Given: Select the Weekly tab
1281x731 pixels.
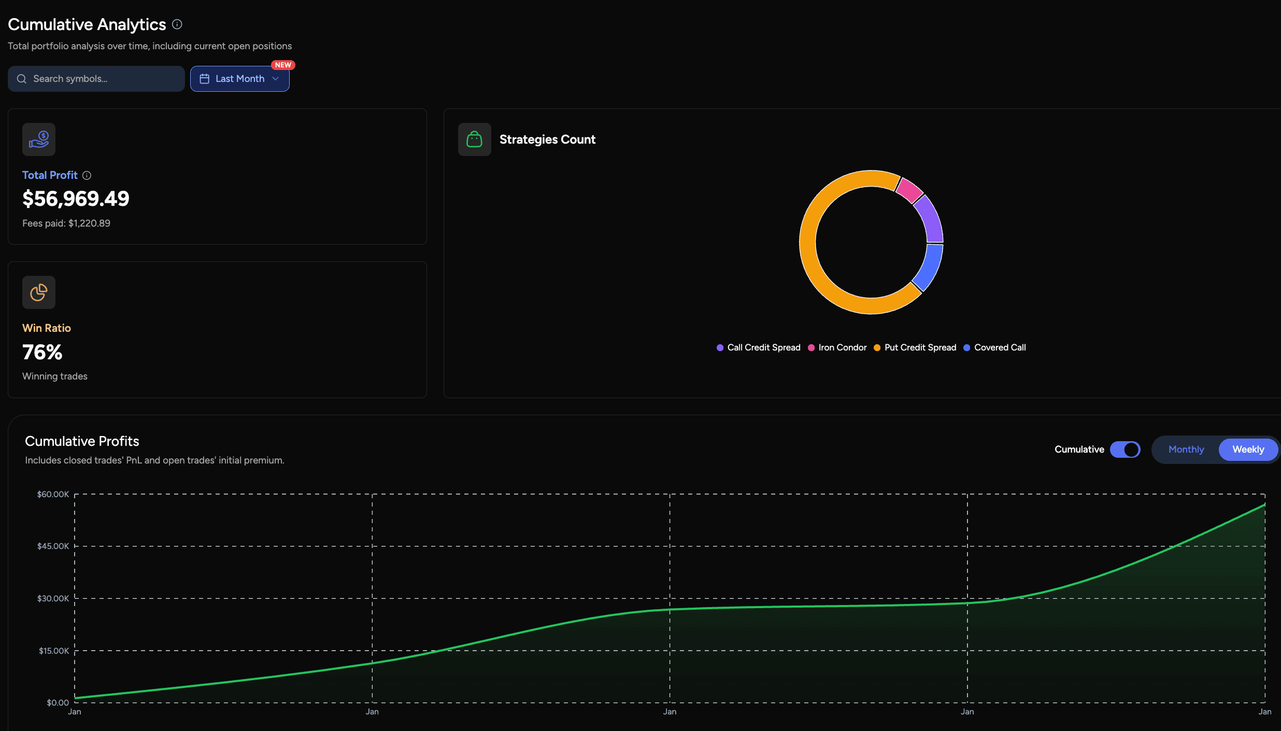Looking at the screenshot, I should point(1247,449).
